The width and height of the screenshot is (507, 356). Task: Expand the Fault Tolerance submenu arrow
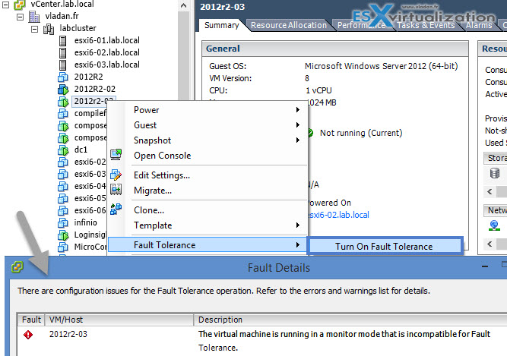[298, 245]
